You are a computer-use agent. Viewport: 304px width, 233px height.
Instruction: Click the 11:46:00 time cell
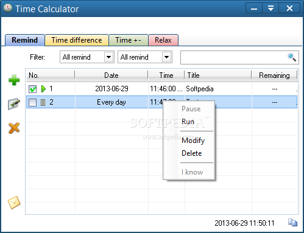166,89
